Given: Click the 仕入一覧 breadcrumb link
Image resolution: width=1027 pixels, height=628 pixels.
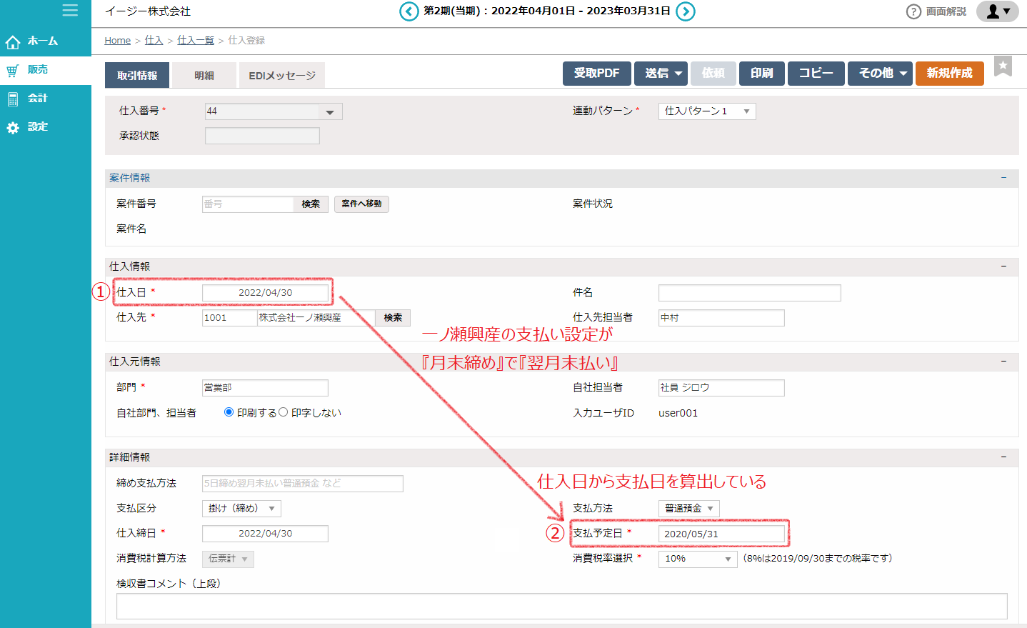Looking at the screenshot, I should tap(196, 41).
